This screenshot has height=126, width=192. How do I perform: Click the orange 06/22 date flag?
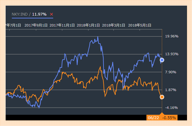tap(153, 118)
